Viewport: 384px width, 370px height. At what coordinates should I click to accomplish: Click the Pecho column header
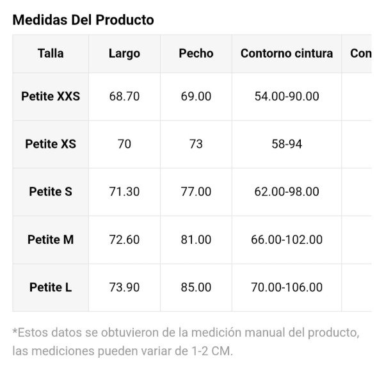point(196,53)
